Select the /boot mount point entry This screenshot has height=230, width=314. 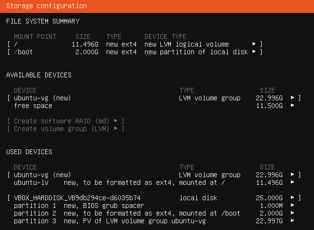(135, 52)
